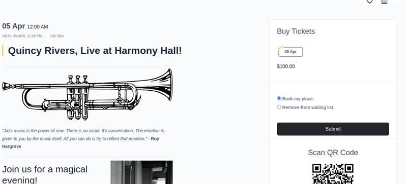Image resolution: width=407 pixels, height=184 pixels.
Task: Click the 23h 59m duration label
Action: coord(57,36)
